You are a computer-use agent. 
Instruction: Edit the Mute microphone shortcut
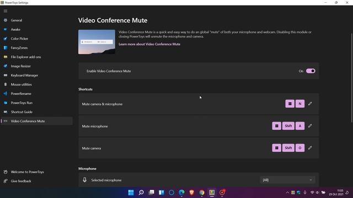point(310,126)
